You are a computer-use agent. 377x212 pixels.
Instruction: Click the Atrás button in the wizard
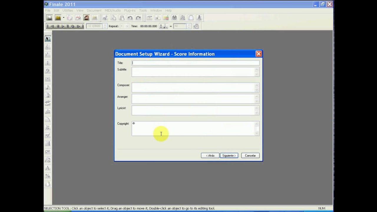click(210, 155)
